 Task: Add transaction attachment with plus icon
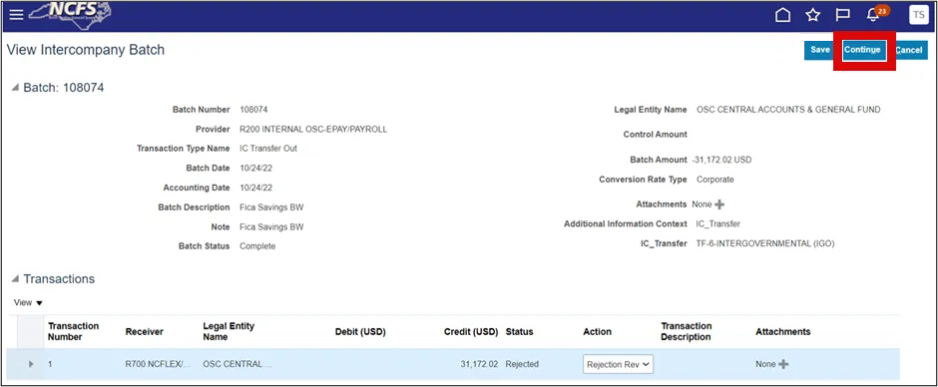pyautogui.click(x=783, y=364)
